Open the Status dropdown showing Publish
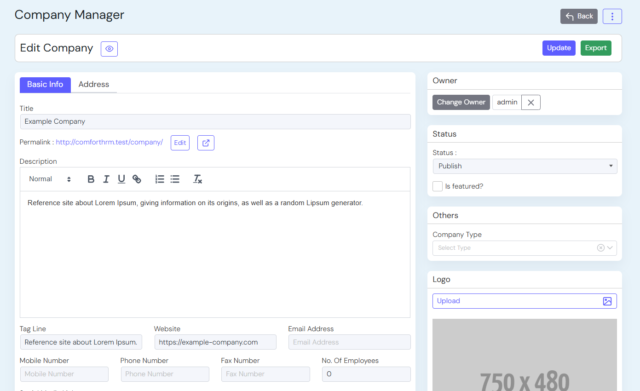640x391 pixels. (525, 166)
